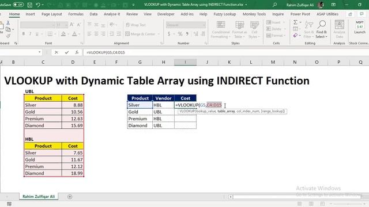This screenshot has height=207, width=369.
Task: Open the Font dialog launcher
Action: (x=82, y=43)
